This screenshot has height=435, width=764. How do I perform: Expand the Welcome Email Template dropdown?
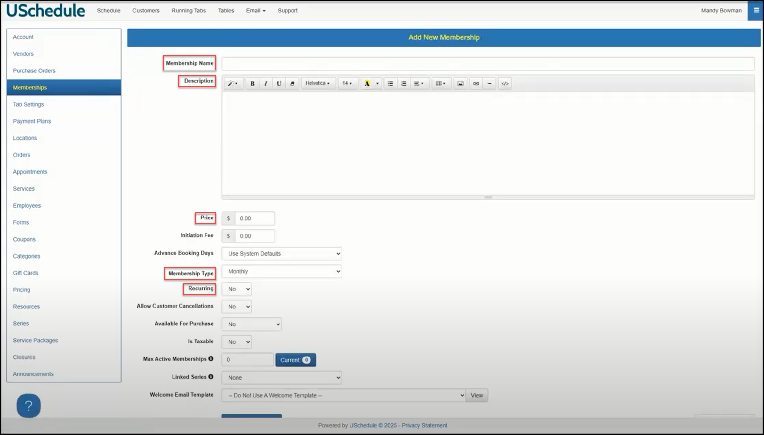pos(343,395)
